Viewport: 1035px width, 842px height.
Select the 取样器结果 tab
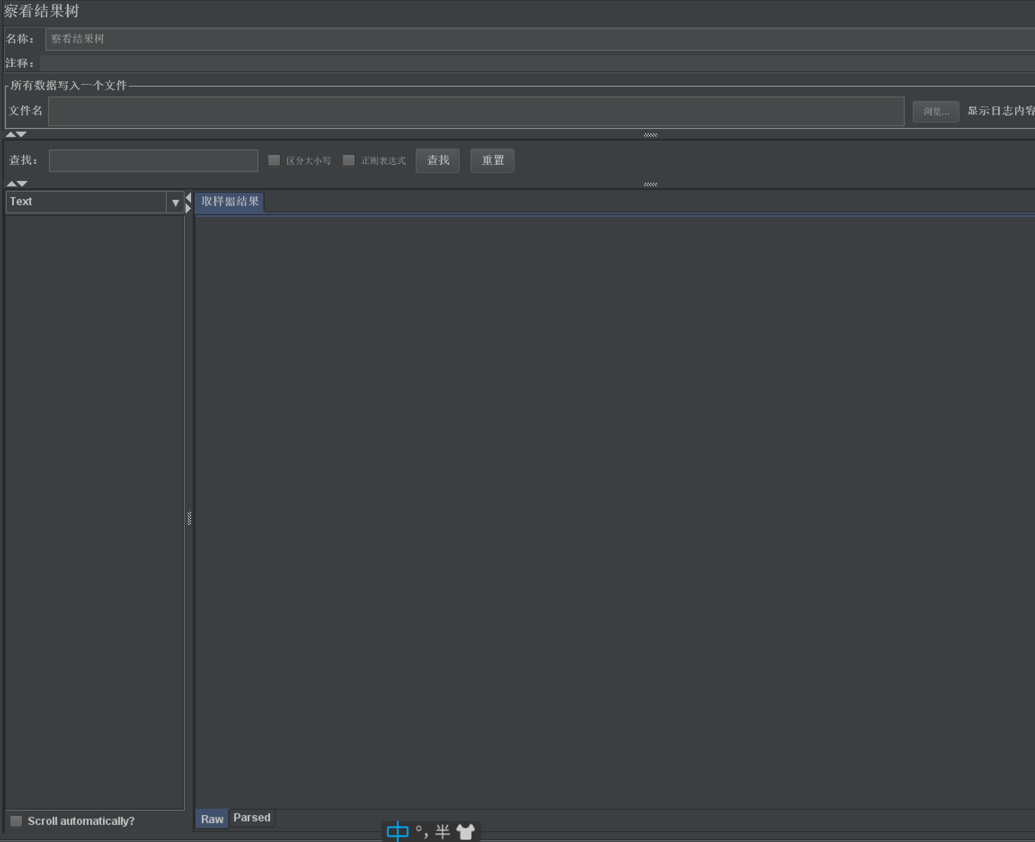pyautogui.click(x=230, y=201)
